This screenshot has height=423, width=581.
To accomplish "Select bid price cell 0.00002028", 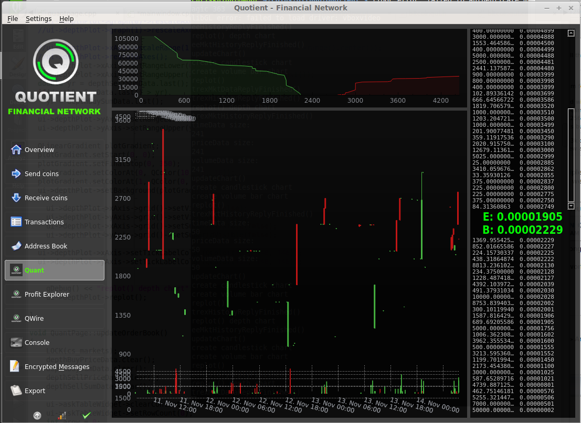I will [x=536, y=297].
